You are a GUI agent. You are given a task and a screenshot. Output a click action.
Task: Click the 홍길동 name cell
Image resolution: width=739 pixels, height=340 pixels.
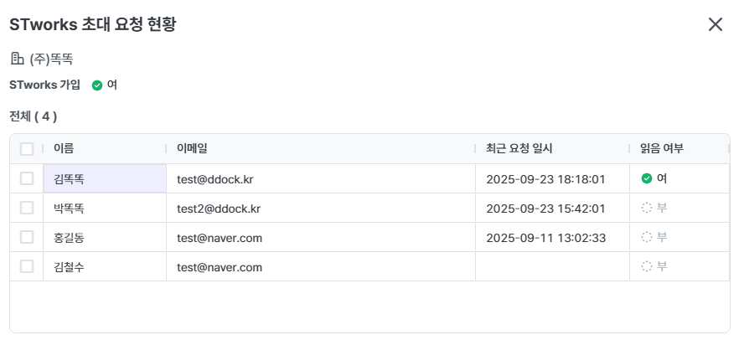(x=69, y=237)
